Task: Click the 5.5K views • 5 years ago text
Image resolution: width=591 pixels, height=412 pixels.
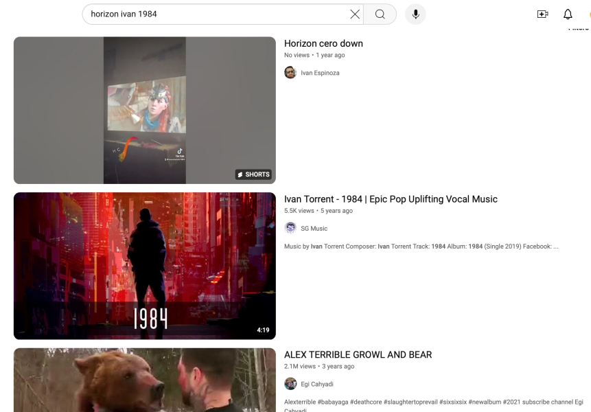Action: coord(318,211)
